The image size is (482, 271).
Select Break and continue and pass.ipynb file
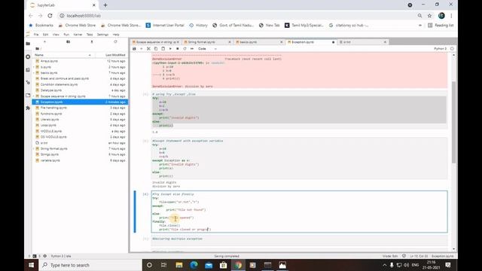[x=80, y=78]
